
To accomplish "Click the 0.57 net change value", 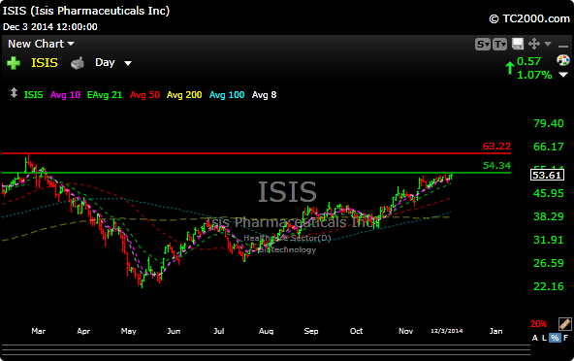I will 528,61.
